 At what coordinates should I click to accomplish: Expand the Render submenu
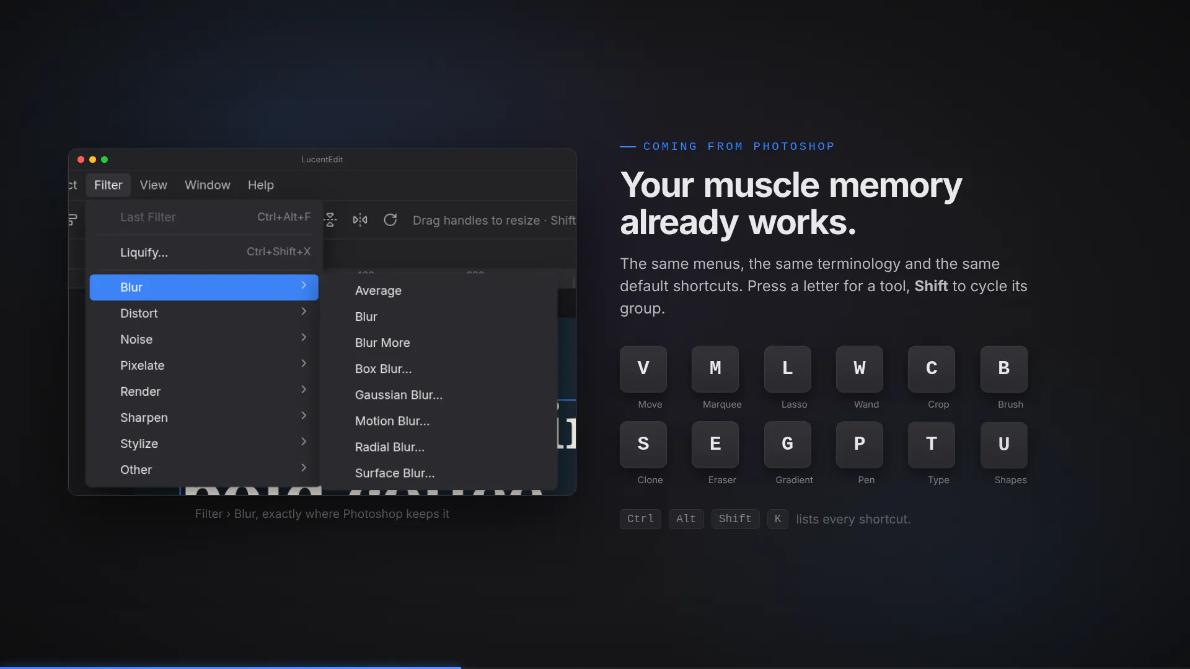[204, 391]
